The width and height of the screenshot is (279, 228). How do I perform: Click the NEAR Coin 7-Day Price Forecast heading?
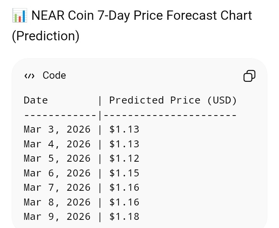pyautogui.click(x=141, y=16)
